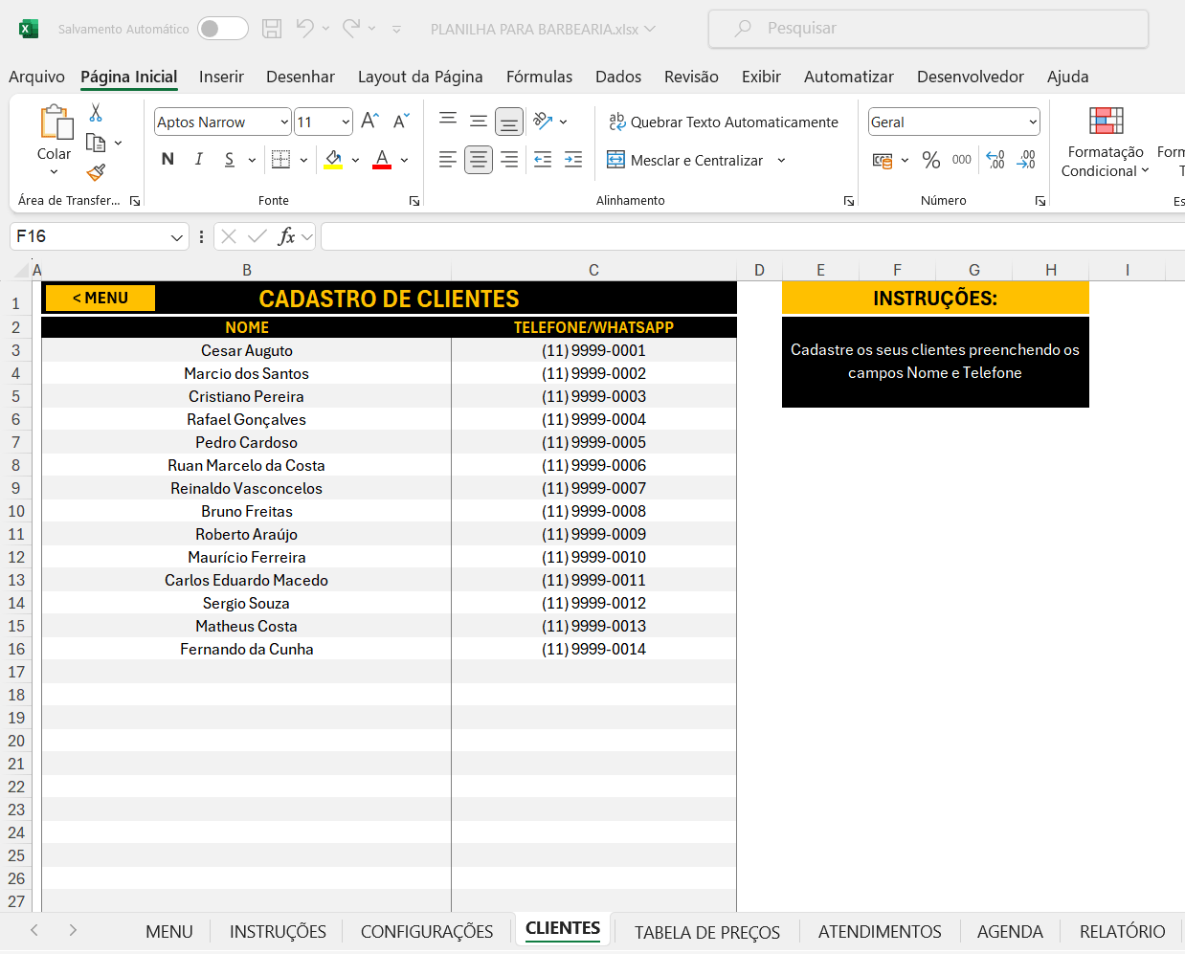Expand the Name Box dropdown arrow
The image size is (1185, 954).
pyautogui.click(x=176, y=236)
